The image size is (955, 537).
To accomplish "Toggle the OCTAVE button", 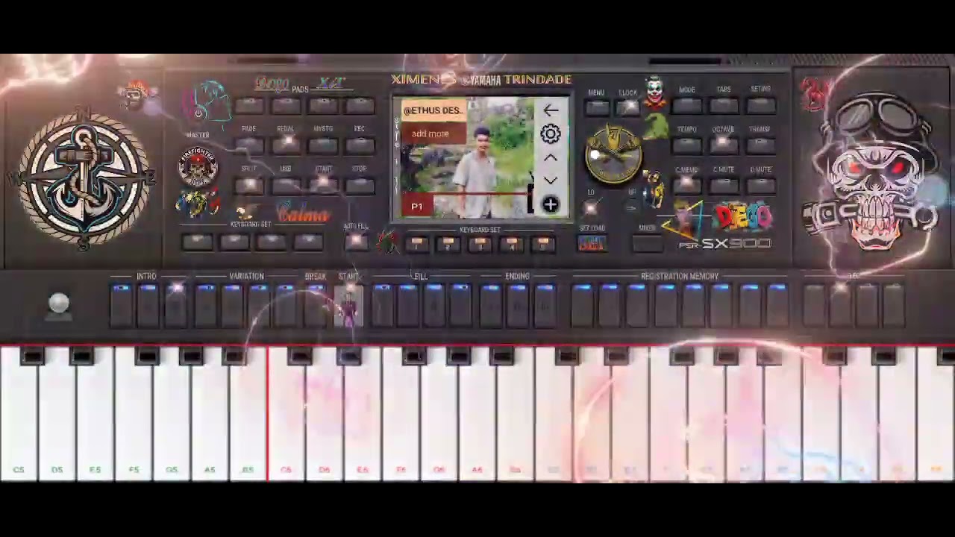I will 724,144.
